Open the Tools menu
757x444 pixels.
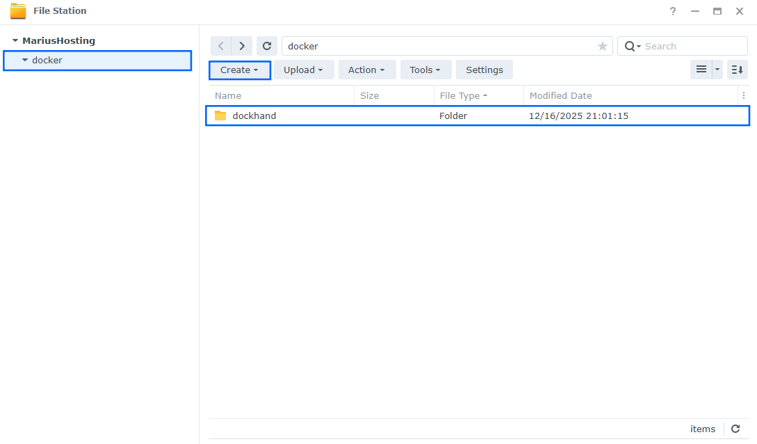425,70
